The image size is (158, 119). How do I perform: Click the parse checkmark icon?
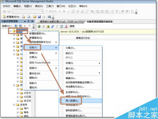click(69, 11)
